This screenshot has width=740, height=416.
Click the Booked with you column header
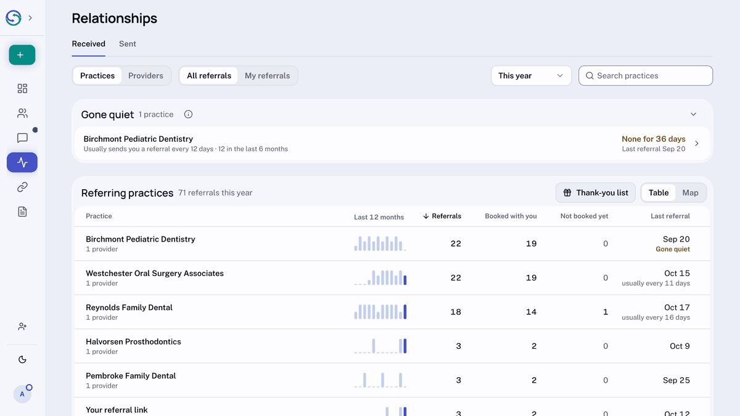511,216
